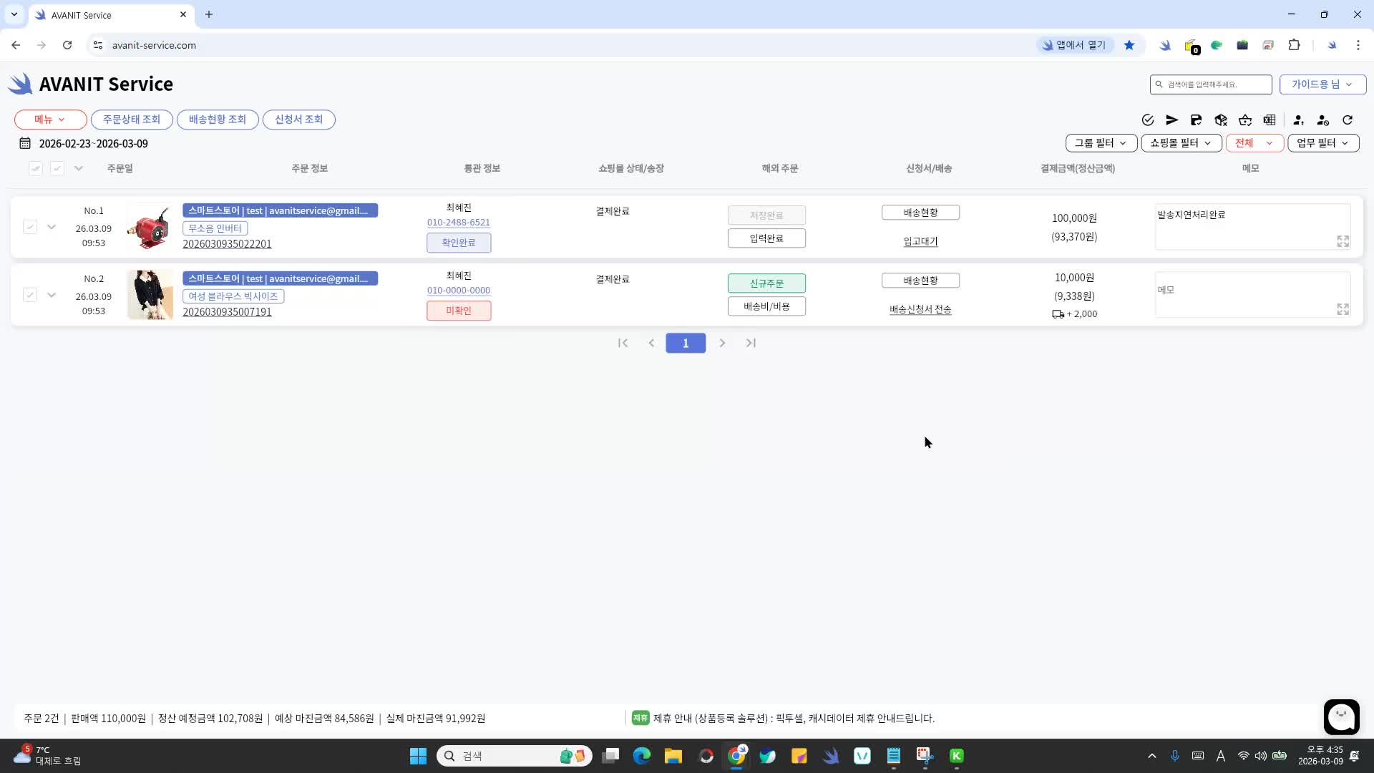Click the 배송신청서 전송 link

click(x=920, y=309)
